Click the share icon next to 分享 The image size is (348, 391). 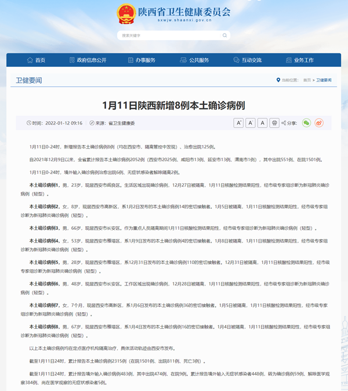click(x=284, y=123)
